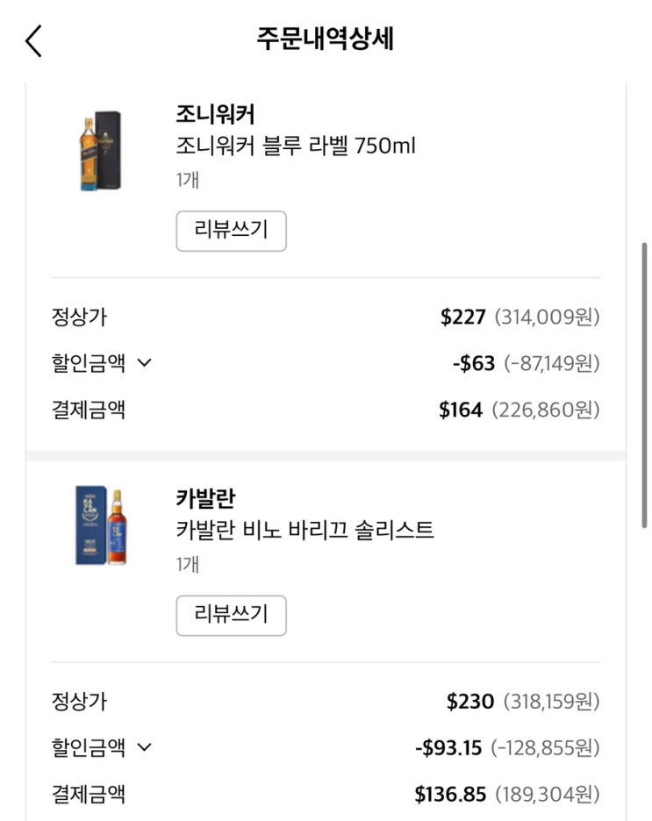Select the $136.85 payment amount
This screenshot has height=821, width=652.
click(x=450, y=795)
